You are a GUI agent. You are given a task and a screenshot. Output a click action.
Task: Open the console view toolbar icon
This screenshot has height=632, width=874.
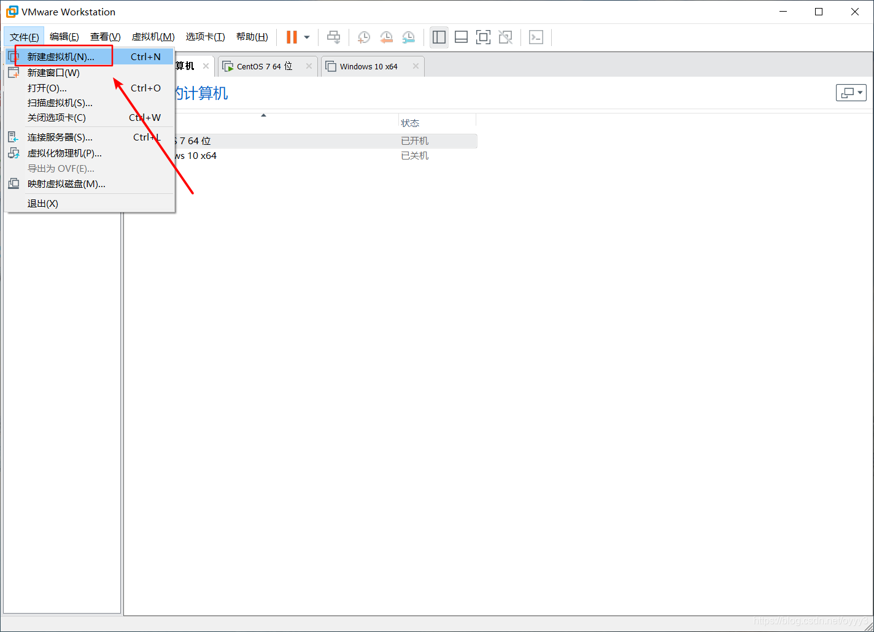[x=536, y=37]
